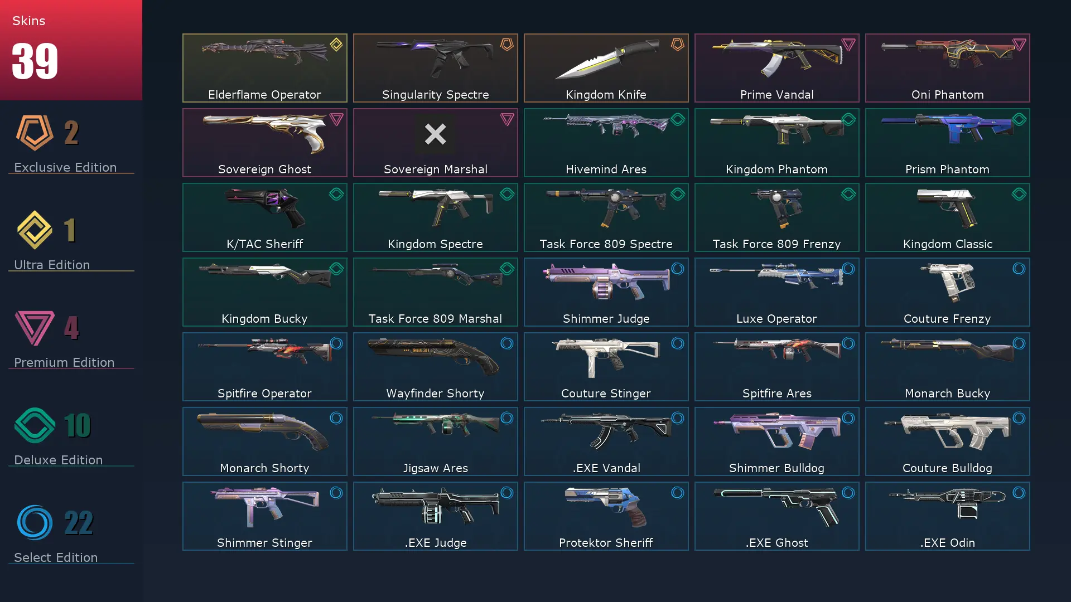Click the Deluxe Edition green icon in sidebar
Screen dimensions: 1071x602
pyautogui.click(x=35, y=425)
